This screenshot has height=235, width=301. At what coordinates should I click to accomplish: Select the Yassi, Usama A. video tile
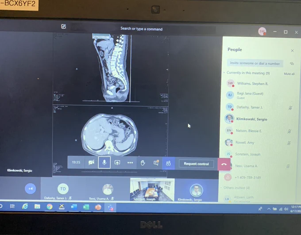108,189
